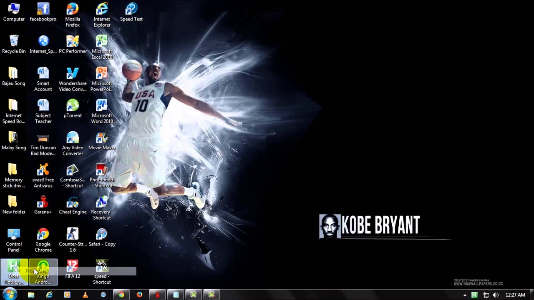
Task: Select the Recycle Bin icon
Action: coord(14,45)
